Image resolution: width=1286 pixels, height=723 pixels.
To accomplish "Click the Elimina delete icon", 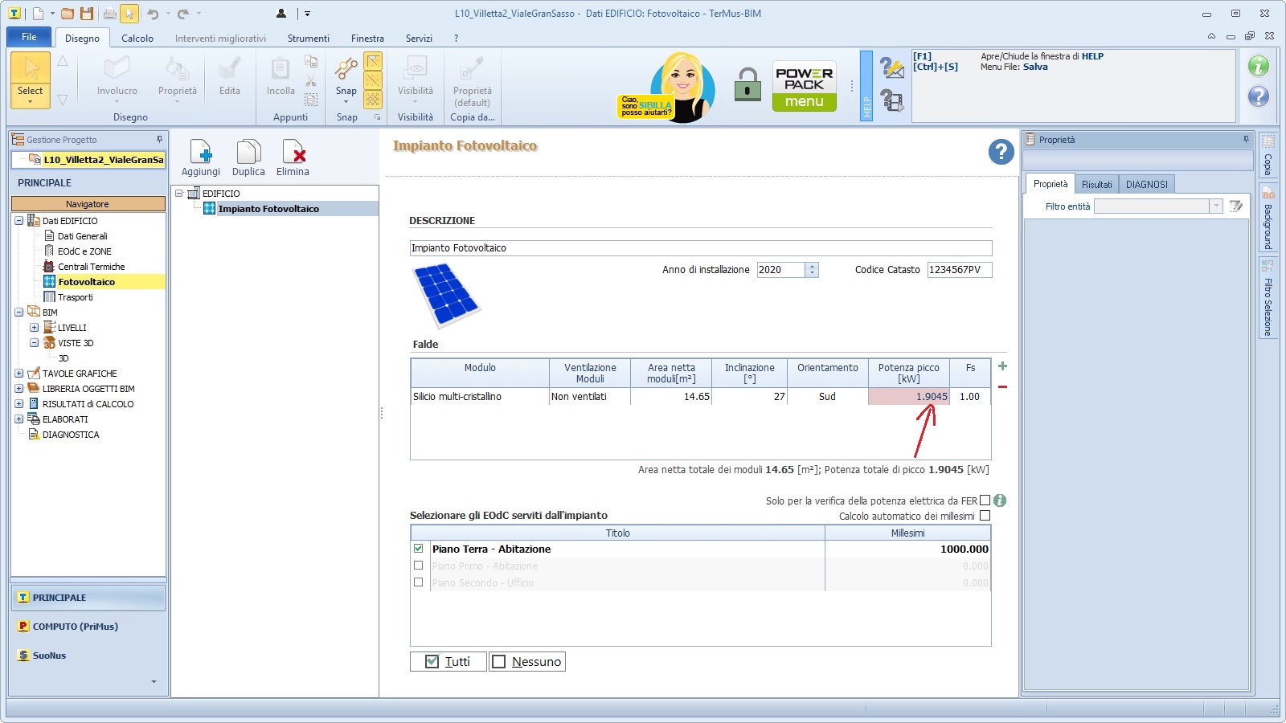I will (x=293, y=153).
